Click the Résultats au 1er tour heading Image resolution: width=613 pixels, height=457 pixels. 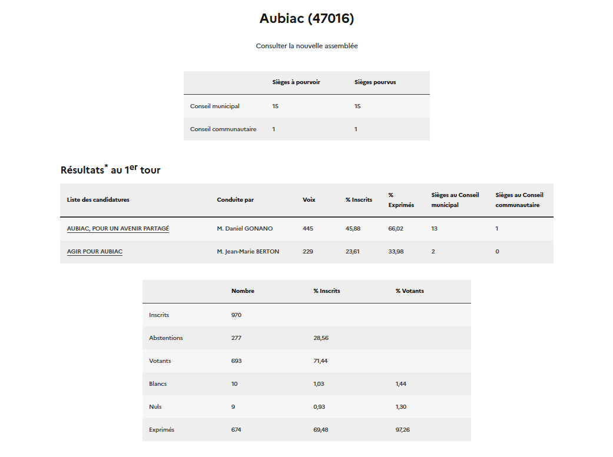pos(110,169)
